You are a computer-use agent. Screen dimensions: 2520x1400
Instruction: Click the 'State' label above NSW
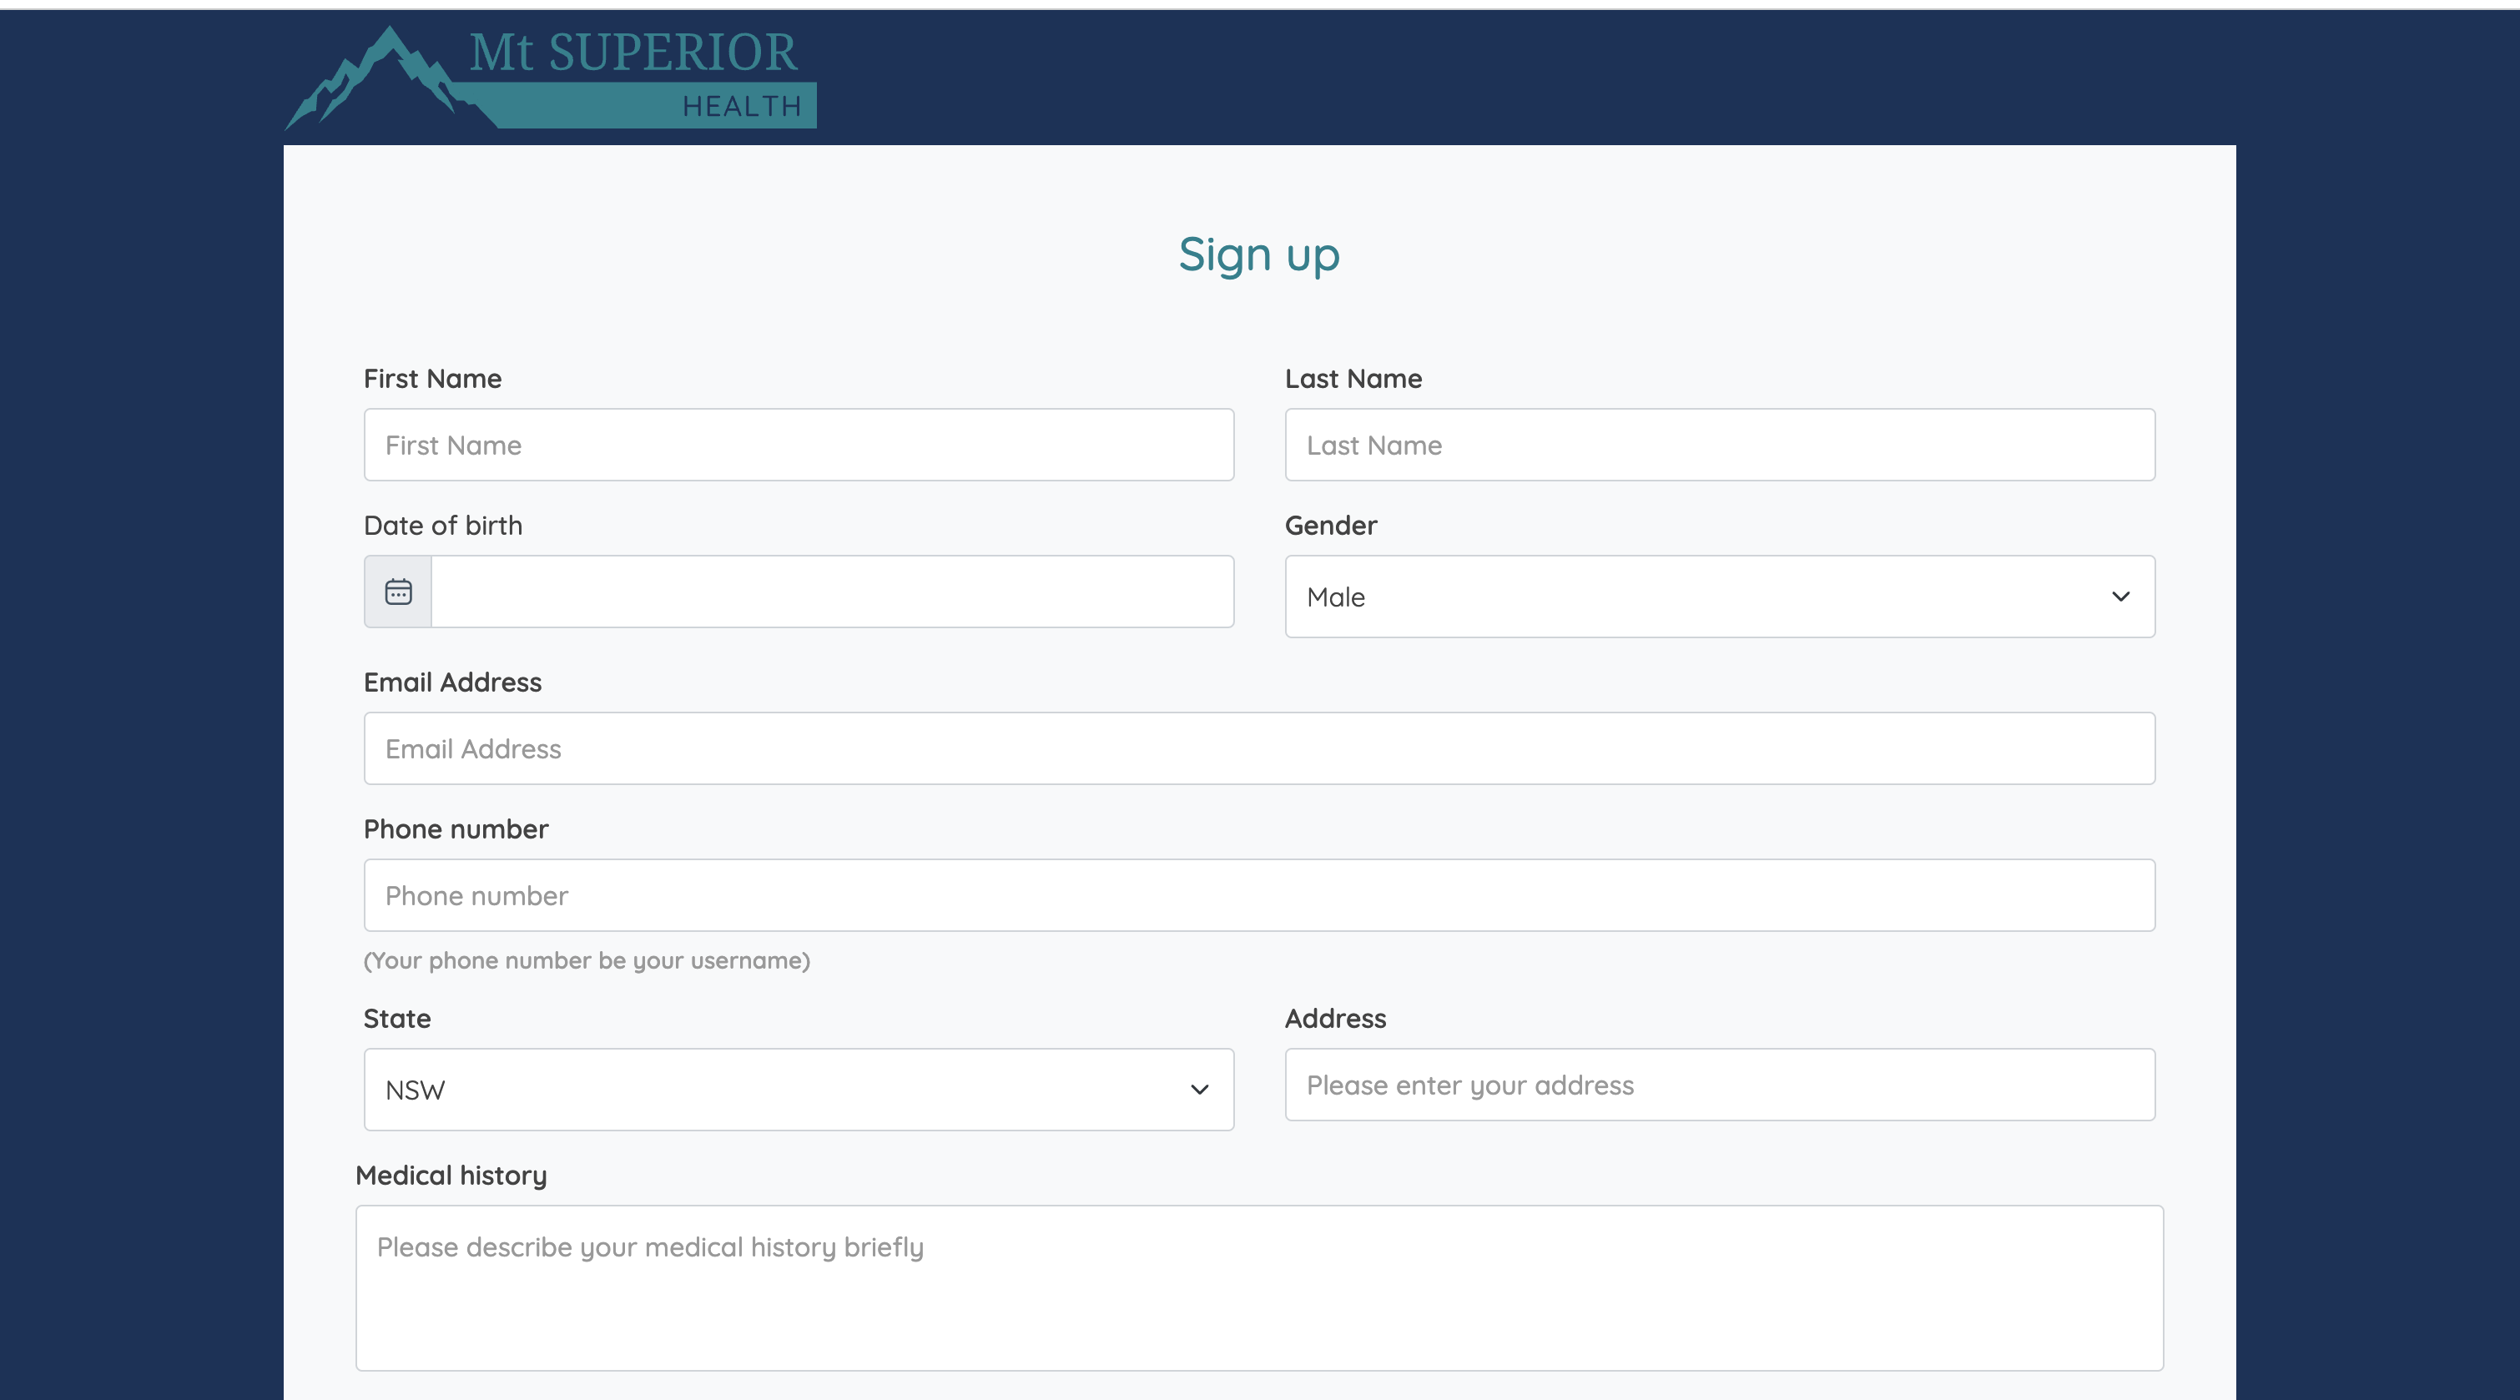397,1019
